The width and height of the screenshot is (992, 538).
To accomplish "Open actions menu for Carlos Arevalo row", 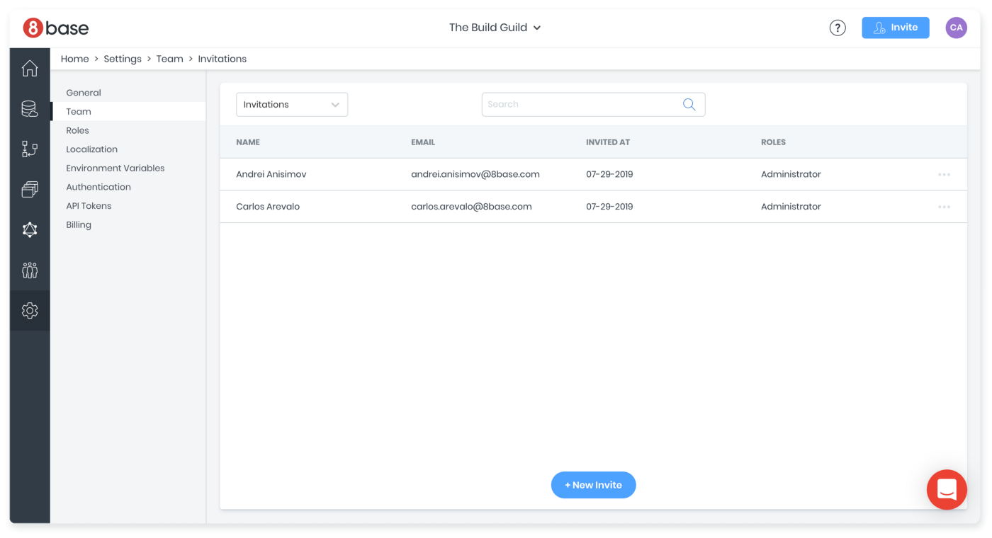I will 944,206.
